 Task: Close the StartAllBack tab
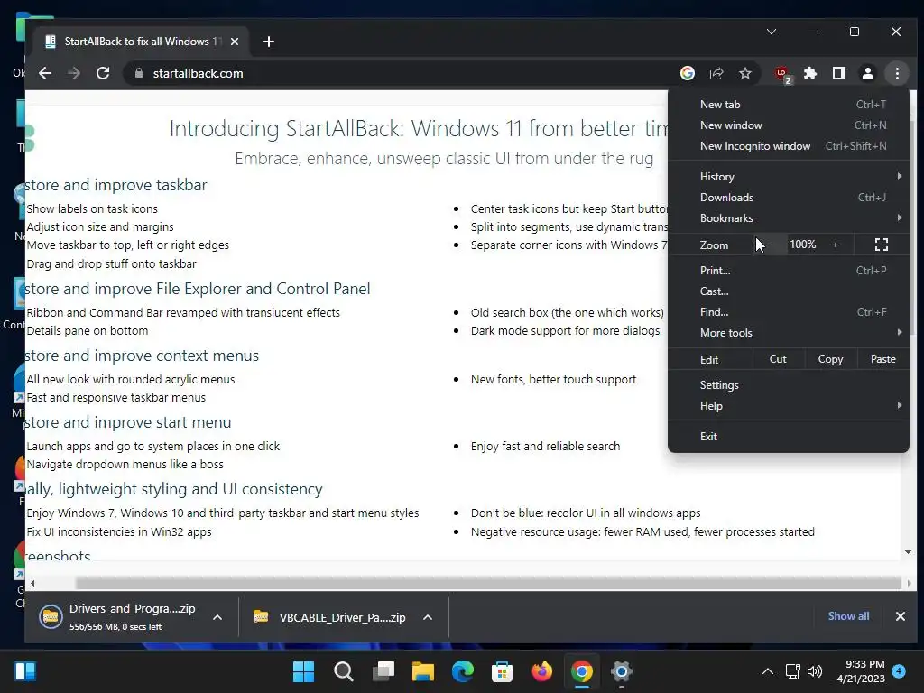(x=235, y=42)
